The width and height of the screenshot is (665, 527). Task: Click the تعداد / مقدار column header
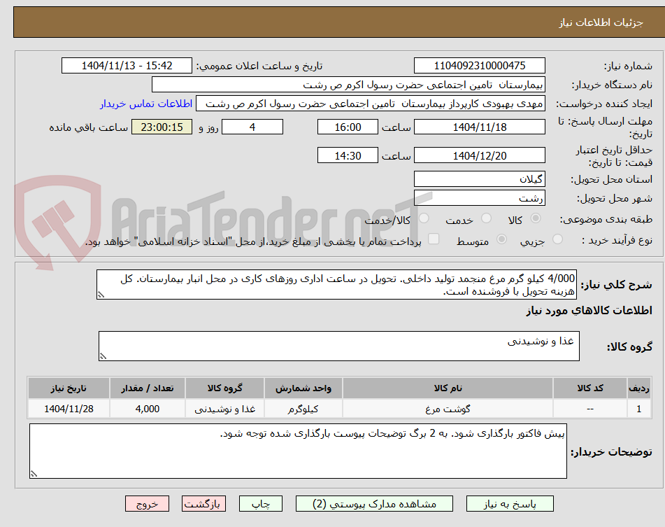pyautogui.click(x=148, y=388)
